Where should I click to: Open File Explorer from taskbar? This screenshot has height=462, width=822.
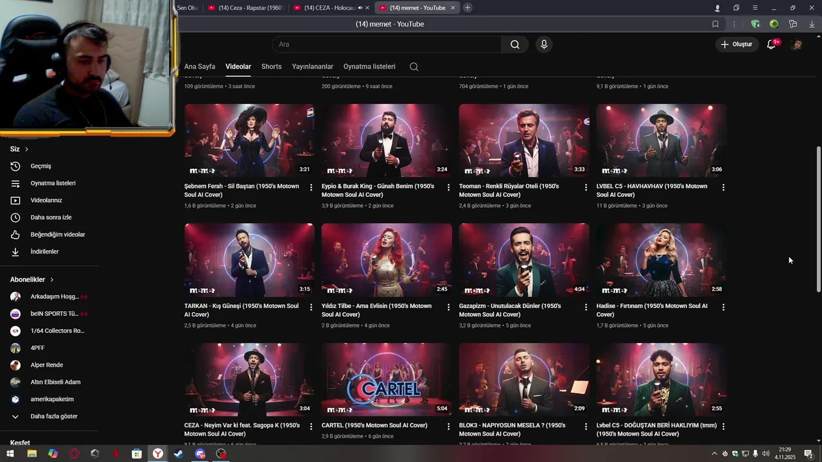click(x=31, y=454)
